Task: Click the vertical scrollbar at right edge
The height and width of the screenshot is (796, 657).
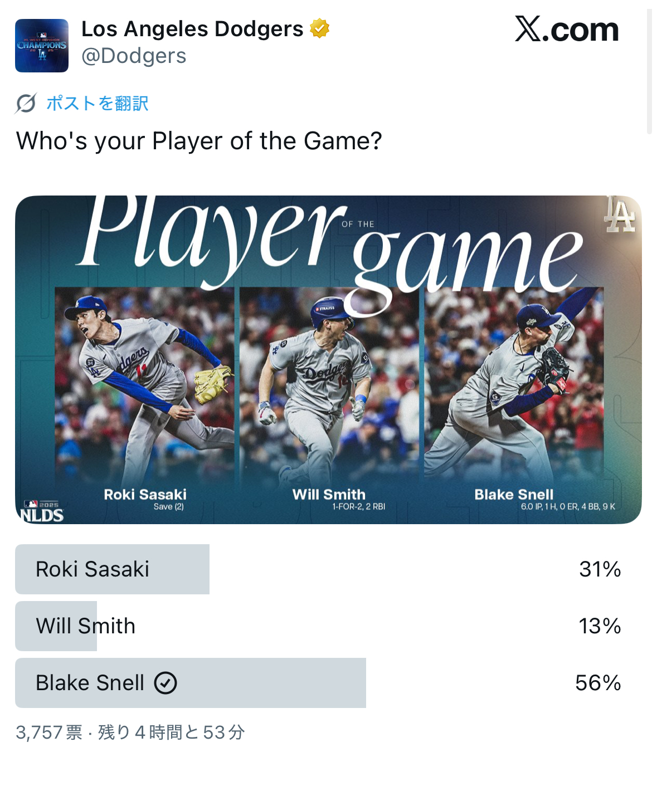Action: click(649, 71)
